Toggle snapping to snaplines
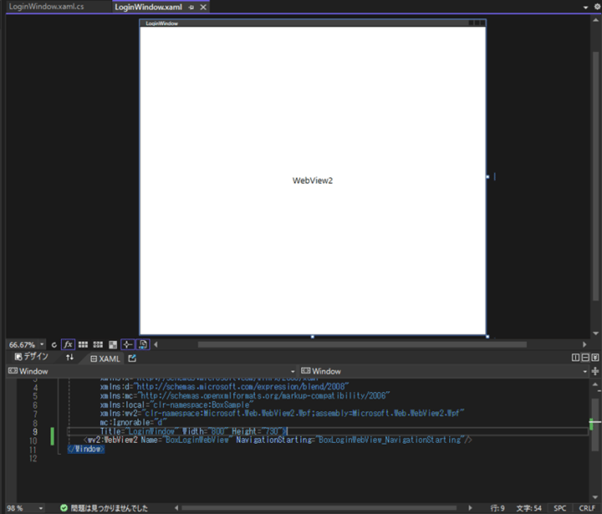The image size is (602, 514). [127, 344]
